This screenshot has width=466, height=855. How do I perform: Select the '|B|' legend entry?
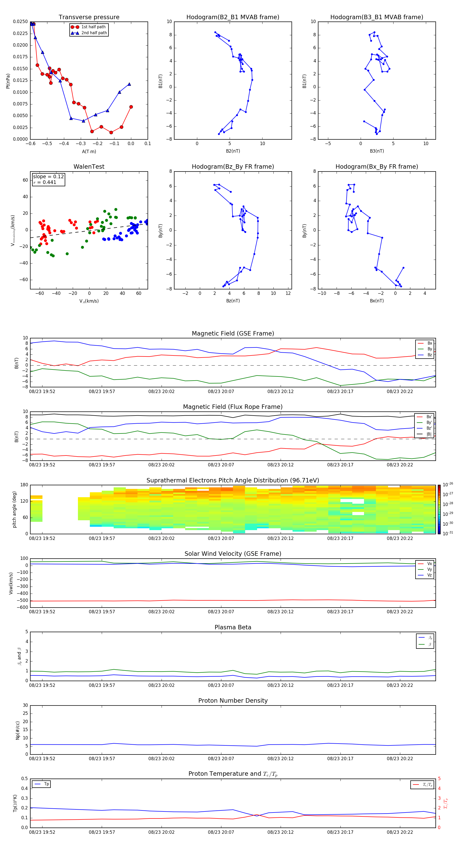tap(425, 434)
